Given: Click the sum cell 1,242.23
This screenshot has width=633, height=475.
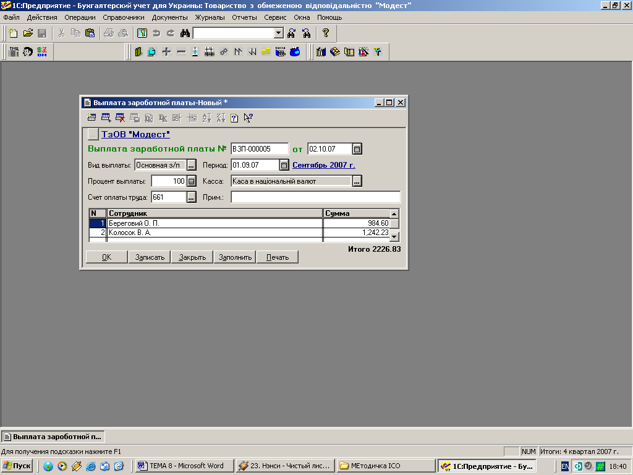Looking at the screenshot, I should (357, 233).
